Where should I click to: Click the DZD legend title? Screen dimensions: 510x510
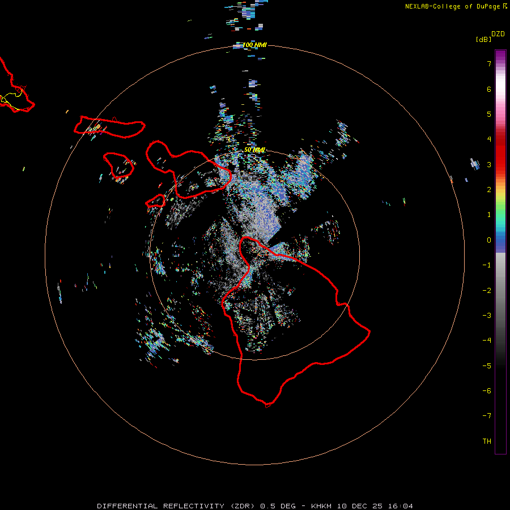(498, 34)
